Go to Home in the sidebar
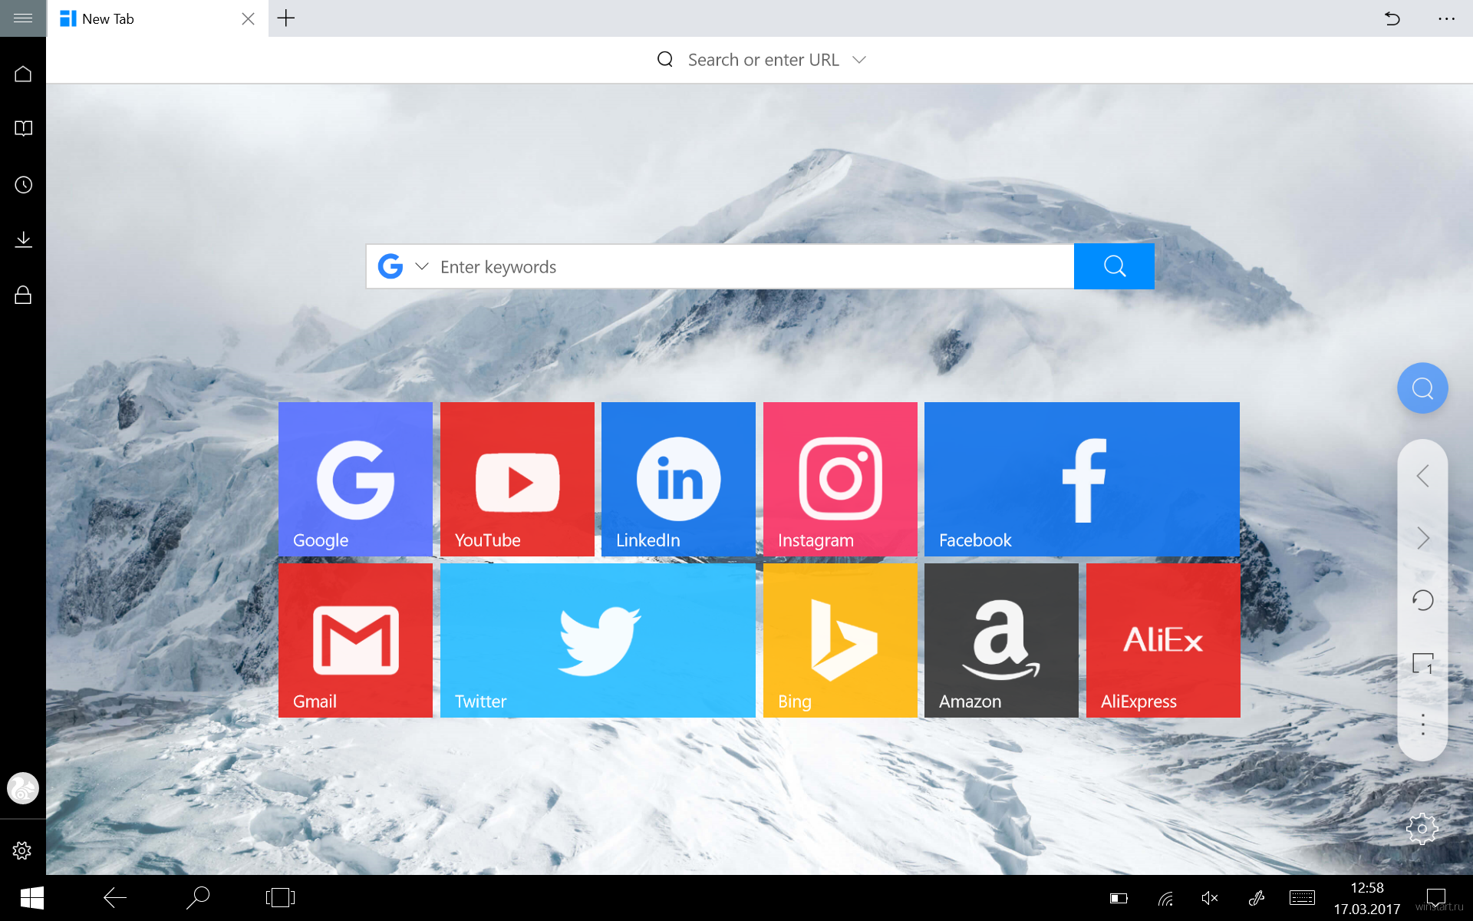1473x921 pixels. 23,74
